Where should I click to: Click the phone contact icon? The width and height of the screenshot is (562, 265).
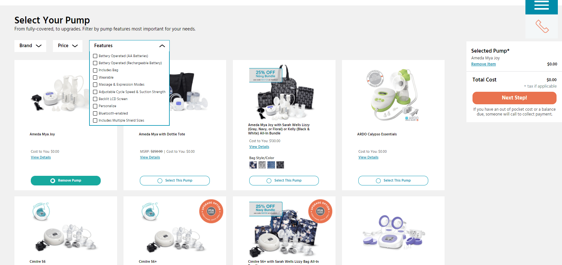542,26
